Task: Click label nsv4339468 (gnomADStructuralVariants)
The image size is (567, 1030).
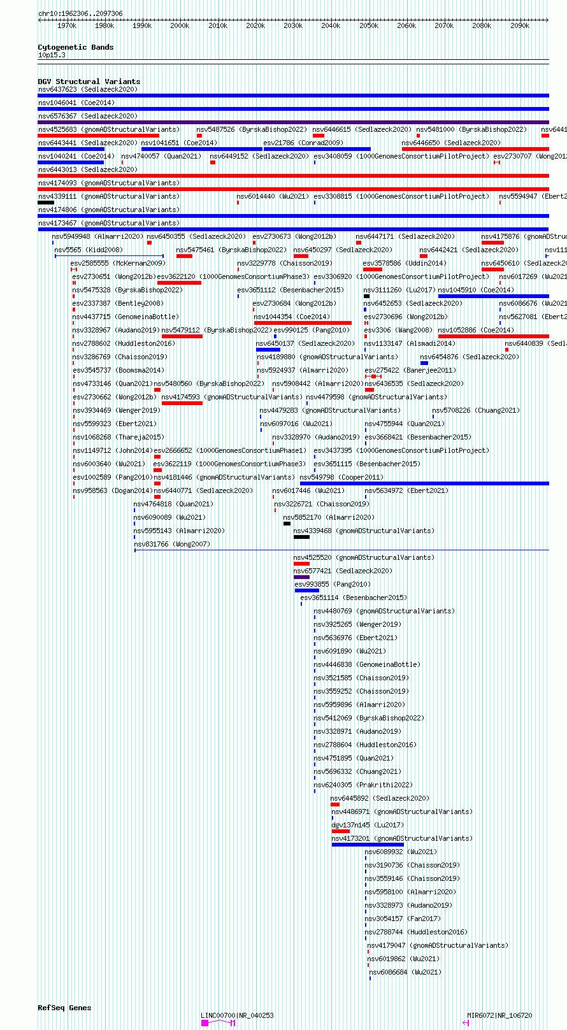Action: point(364,531)
